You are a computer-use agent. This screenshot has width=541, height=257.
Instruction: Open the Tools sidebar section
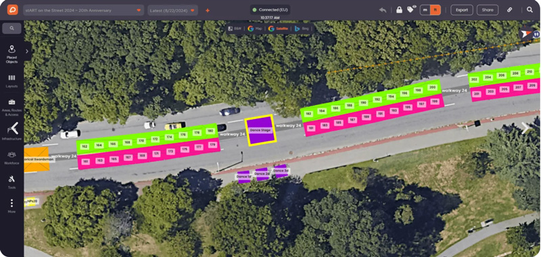[x=11, y=182]
